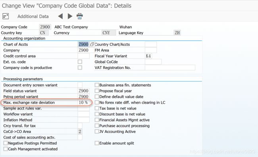
Task: Go to previous entry with left arrow
Action: (60, 16)
